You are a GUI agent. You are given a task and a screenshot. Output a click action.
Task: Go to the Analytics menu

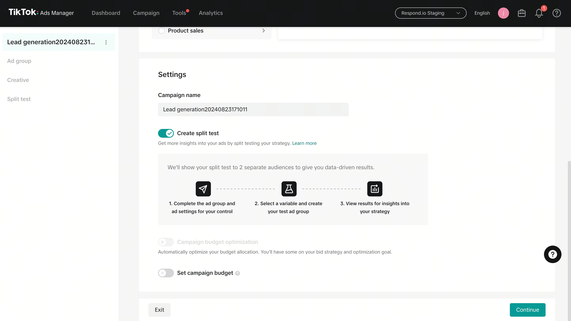pos(211,13)
